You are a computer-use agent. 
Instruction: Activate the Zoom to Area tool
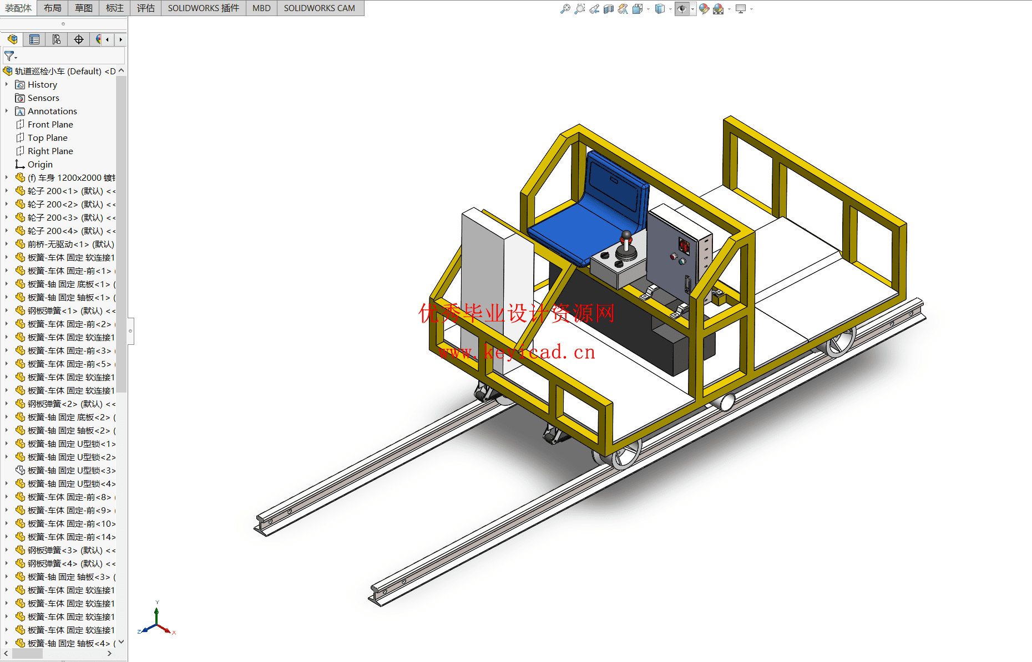pyautogui.click(x=579, y=9)
